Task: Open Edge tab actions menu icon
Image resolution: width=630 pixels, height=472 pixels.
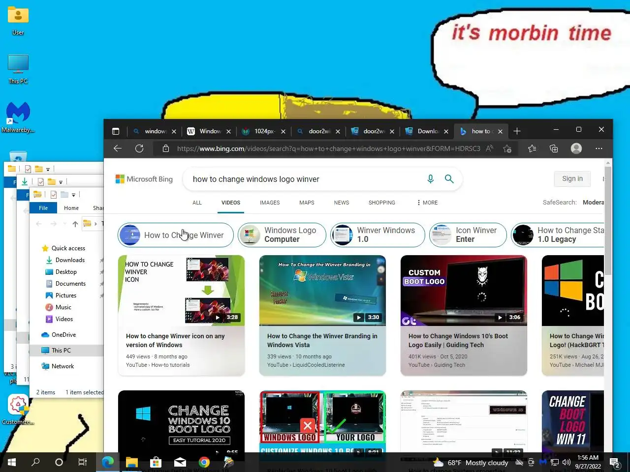Action: pos(116,131)
